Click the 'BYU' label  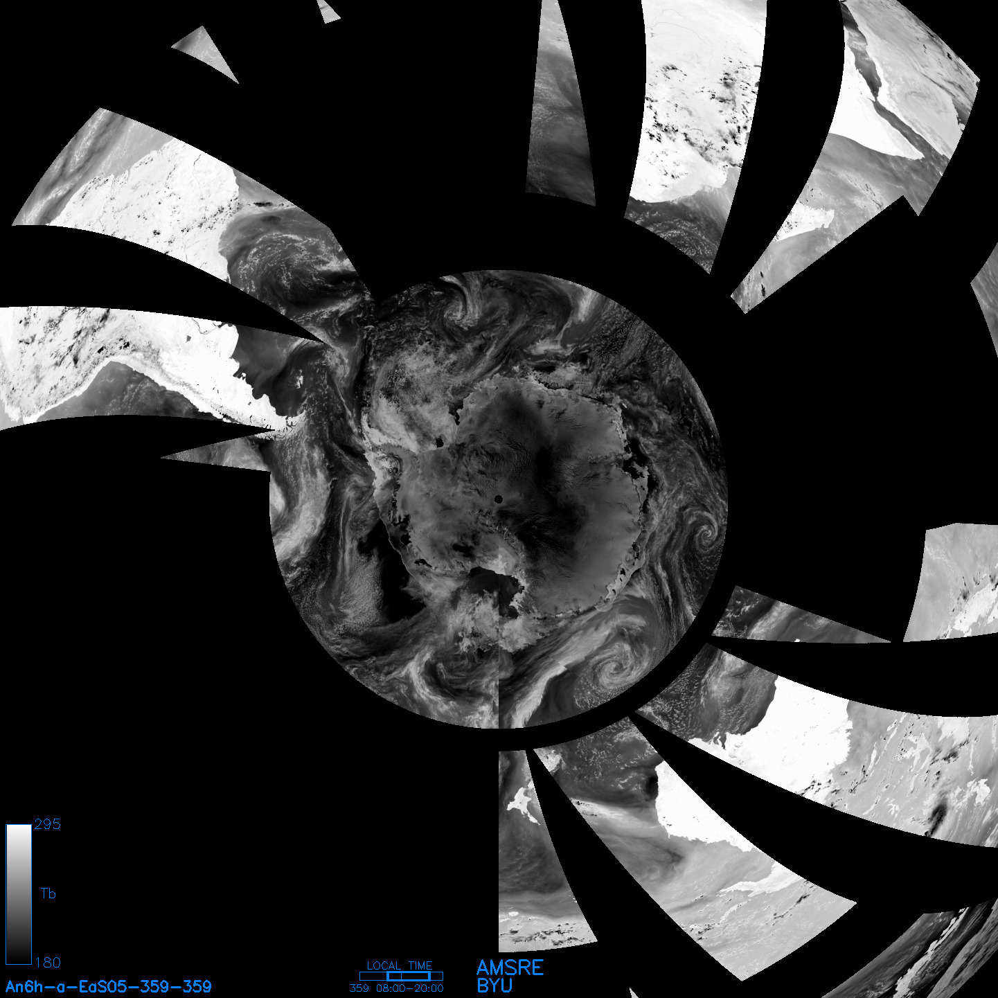pyautogui.click(x=494, y=986)
